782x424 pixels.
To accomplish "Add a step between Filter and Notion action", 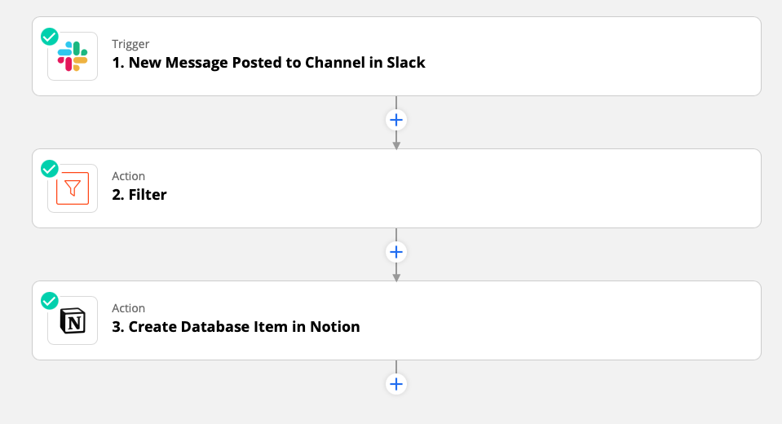I will point(396,253).
